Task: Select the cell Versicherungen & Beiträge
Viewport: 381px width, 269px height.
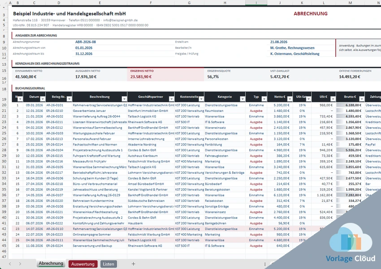Action: coord(225,172)
